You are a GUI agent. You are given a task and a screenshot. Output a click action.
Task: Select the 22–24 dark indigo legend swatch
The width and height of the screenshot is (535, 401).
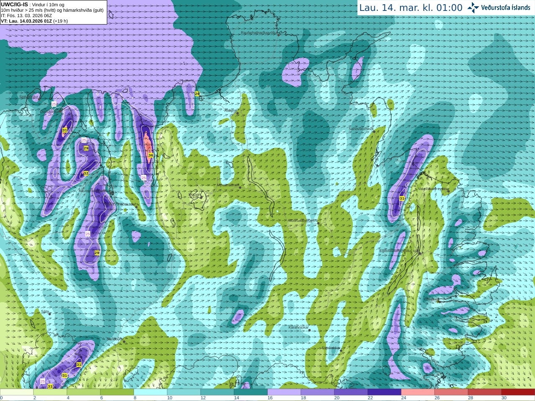(x=385, y=392)
